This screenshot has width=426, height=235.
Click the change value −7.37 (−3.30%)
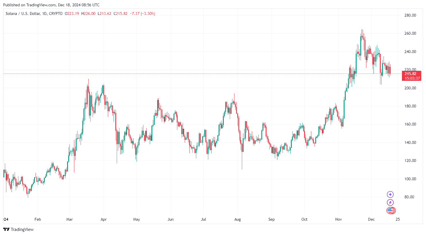coord(142,13)
